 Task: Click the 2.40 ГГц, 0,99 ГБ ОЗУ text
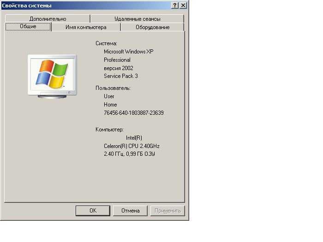pos(129,154)
